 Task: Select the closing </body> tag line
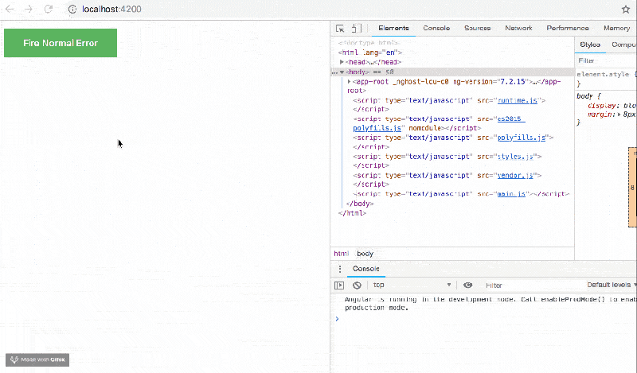click(360, 204)
